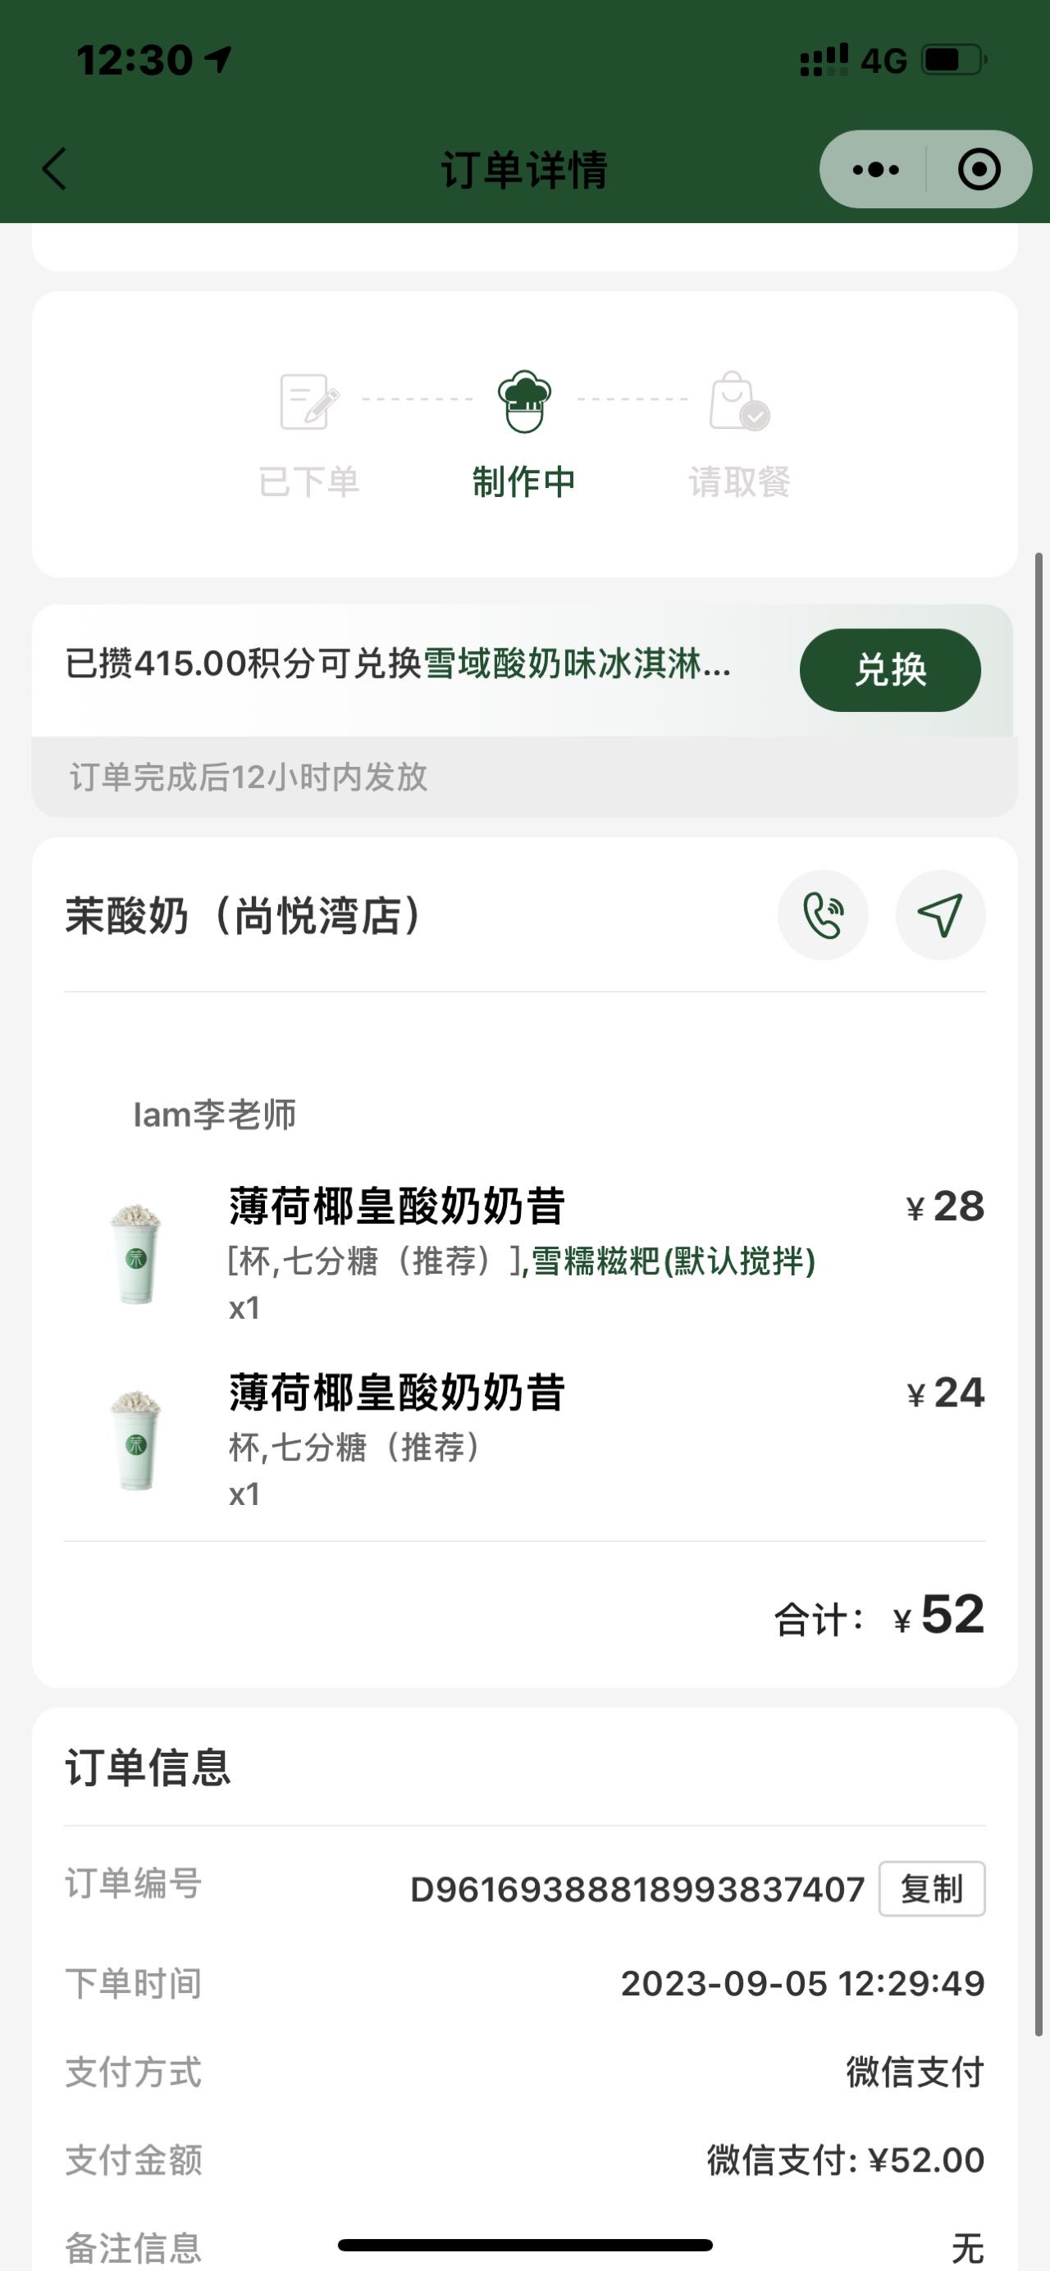Open store navigation with arrow icon

(x=940, y=915)
